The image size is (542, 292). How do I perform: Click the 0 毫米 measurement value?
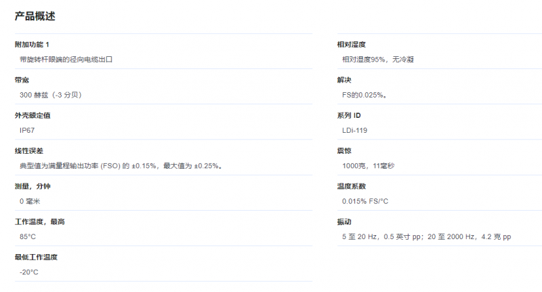tap(30, 201)
